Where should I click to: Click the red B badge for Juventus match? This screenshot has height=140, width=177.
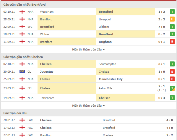(172, 71)
